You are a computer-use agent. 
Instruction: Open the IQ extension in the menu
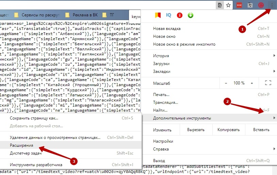169,15
